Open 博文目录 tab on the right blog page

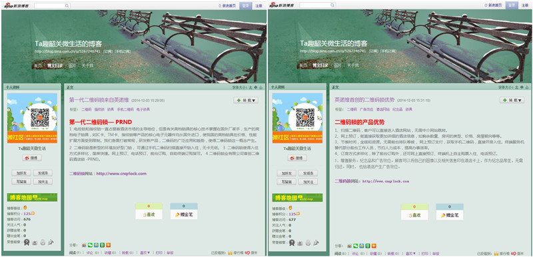pyautogui.click(x=320, y=65)
